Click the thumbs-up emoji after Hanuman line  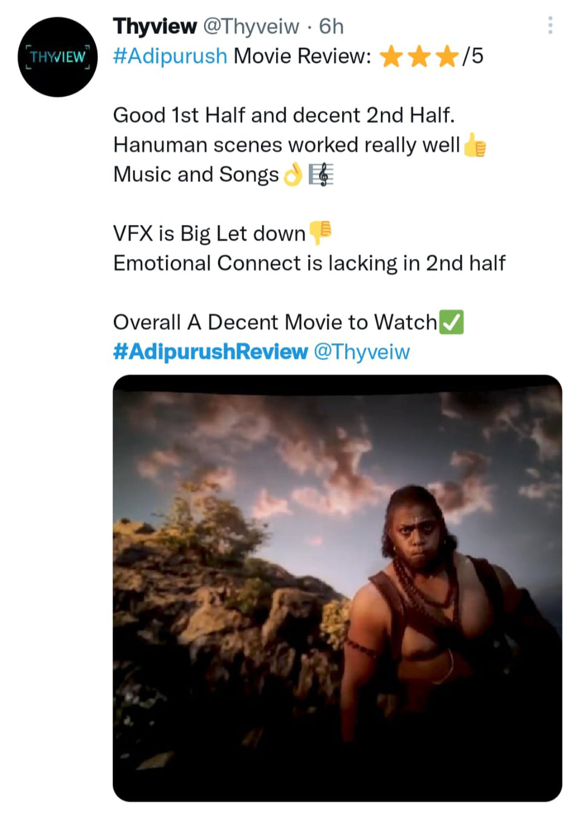(475, 145)
